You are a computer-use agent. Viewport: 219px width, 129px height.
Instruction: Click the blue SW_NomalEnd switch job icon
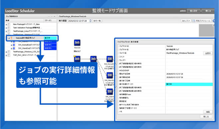click(14, 45)
